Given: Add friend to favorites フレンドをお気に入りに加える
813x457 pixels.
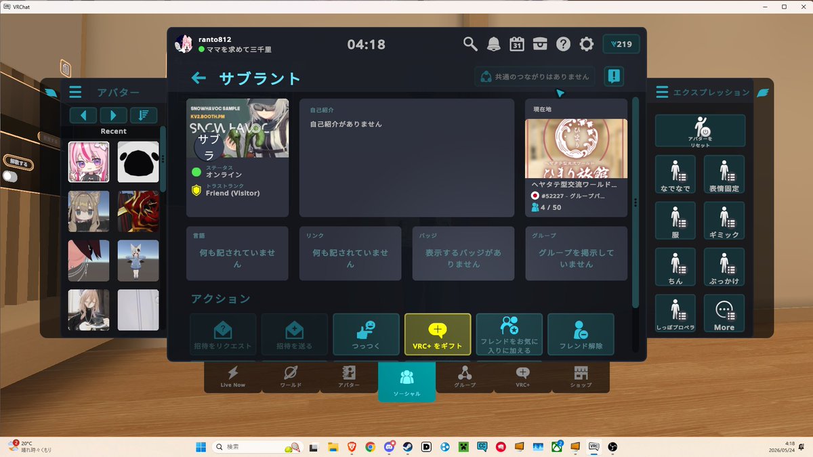Looking at the screenshot, I should coord(509,334).
